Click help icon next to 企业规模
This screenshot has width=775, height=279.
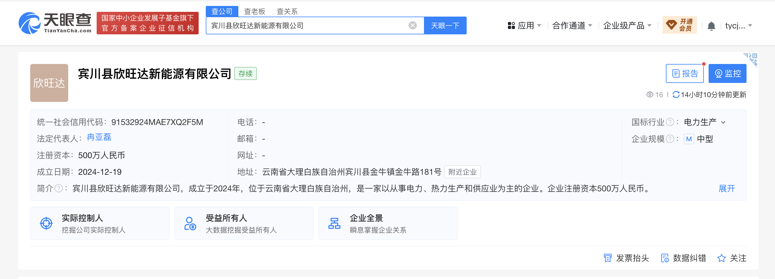point(670,139)
